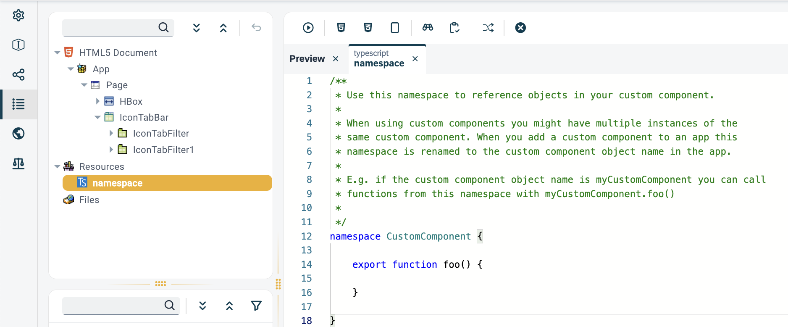Expand the IconTabFilter tree node
Image resolution: width=788 pixels, height=327 pixels.
click(x=111, y=133)
